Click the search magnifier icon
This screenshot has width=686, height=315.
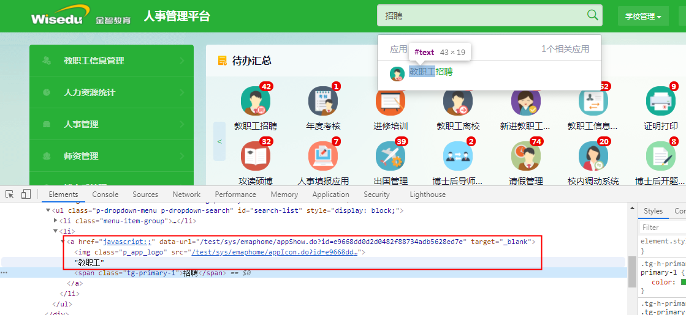(592, 15)
